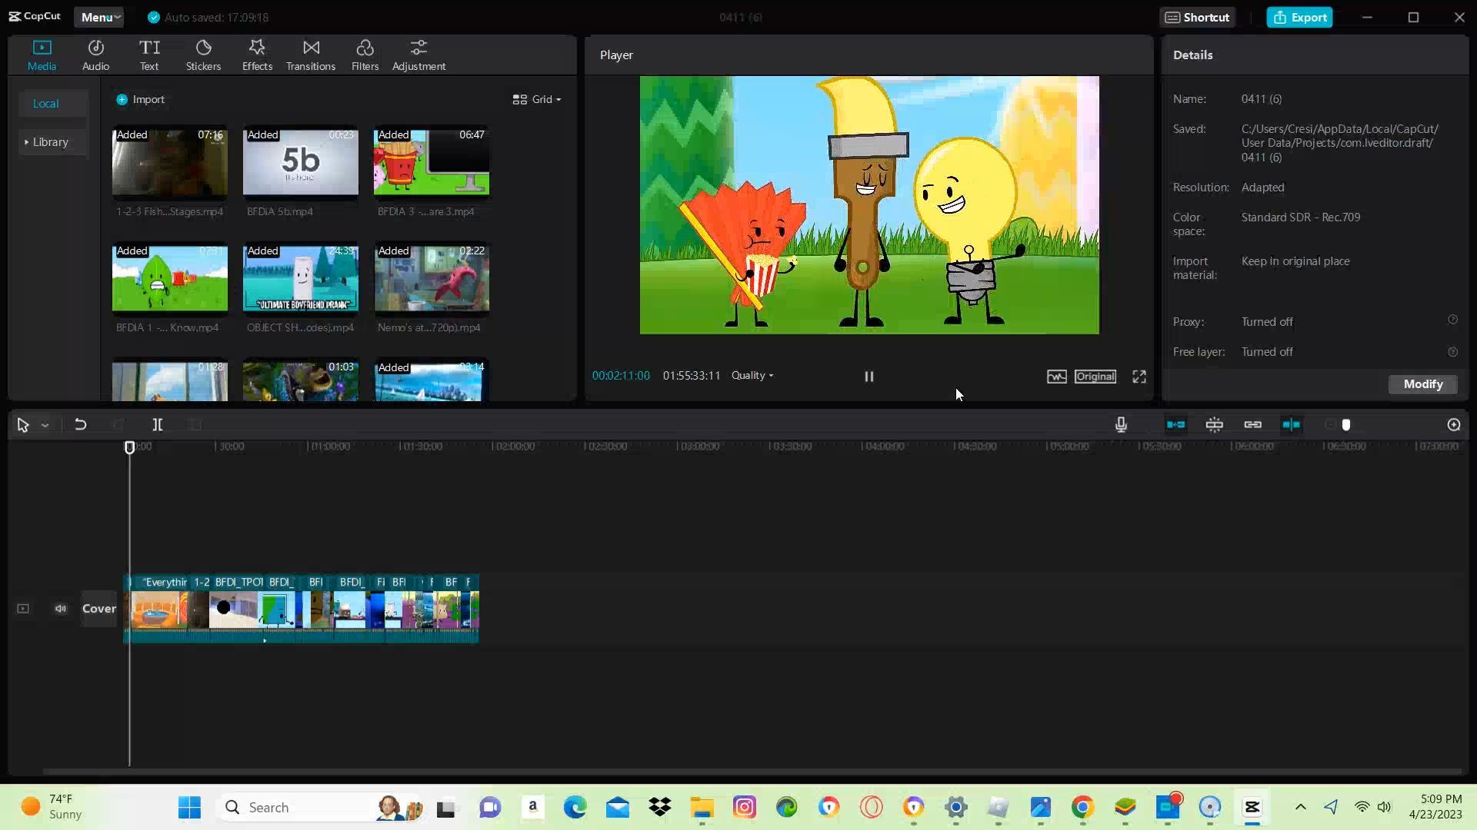Select the OBJECT SH...odes).mp4 thumbnail
Image resolution: width=1477 pixels, height=830 pixels.
tap(300, 277)
